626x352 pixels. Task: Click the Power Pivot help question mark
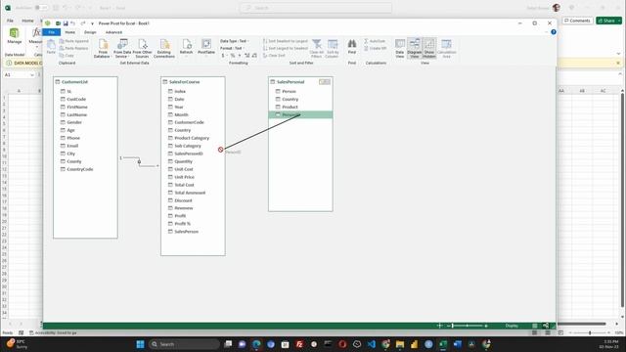tap(554, 32)
